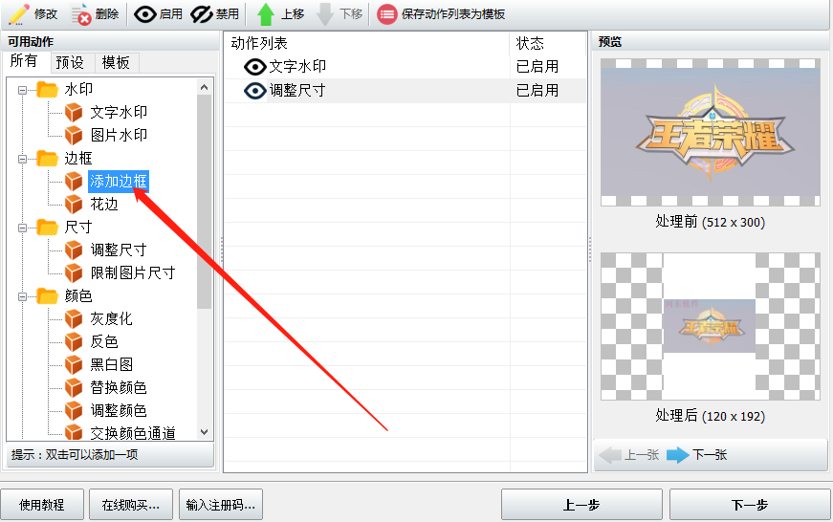
Task: Click the 修改 pencil icon
Action: pyautogui.click(x=18, y=14)
